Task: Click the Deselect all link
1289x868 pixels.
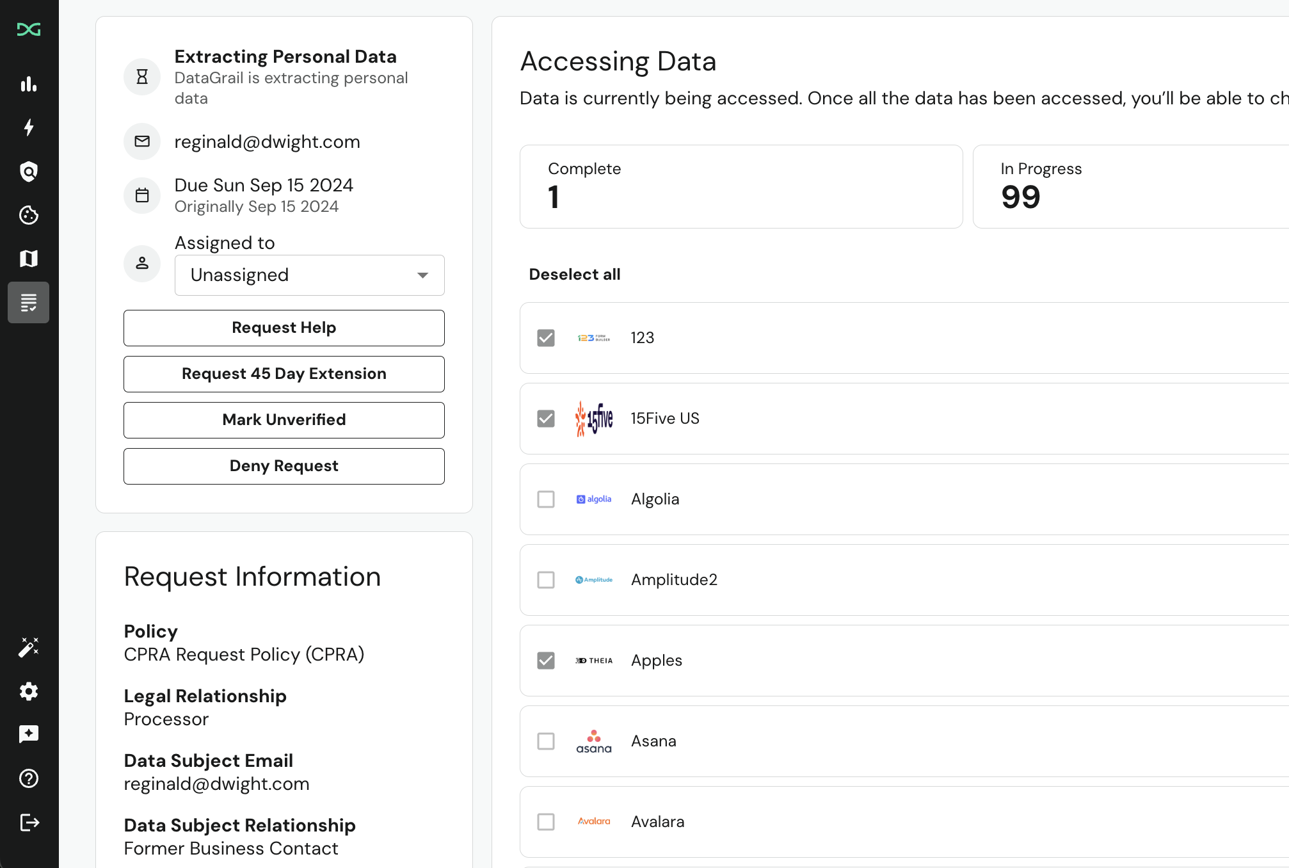Action: pyautogui.click(x=575, y=275)
